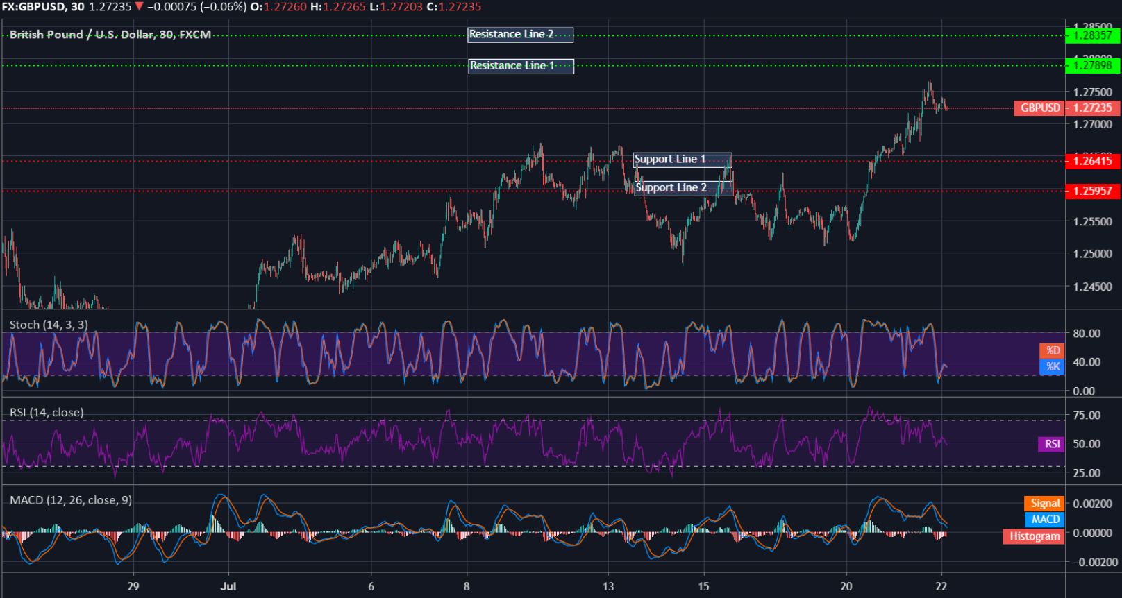Click the 1.25957 red price tag
This screenshot has height=598, width=1122.
pyautogui.click(x=1092, y=191)
